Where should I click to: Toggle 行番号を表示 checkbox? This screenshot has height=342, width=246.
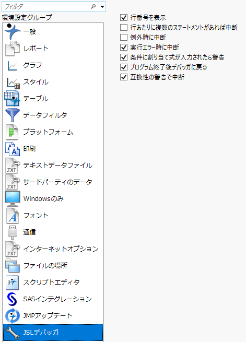(124, 17)
